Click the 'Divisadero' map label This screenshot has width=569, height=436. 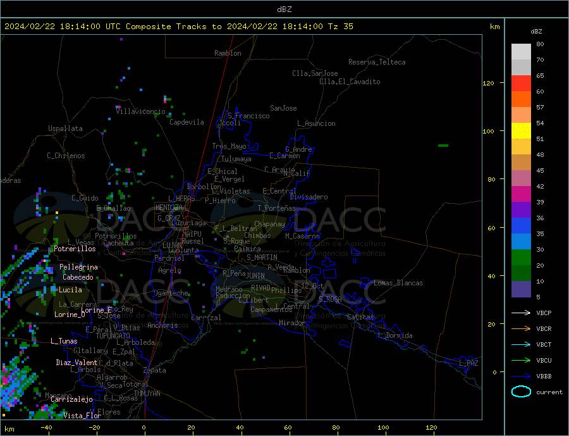[309, 197]
